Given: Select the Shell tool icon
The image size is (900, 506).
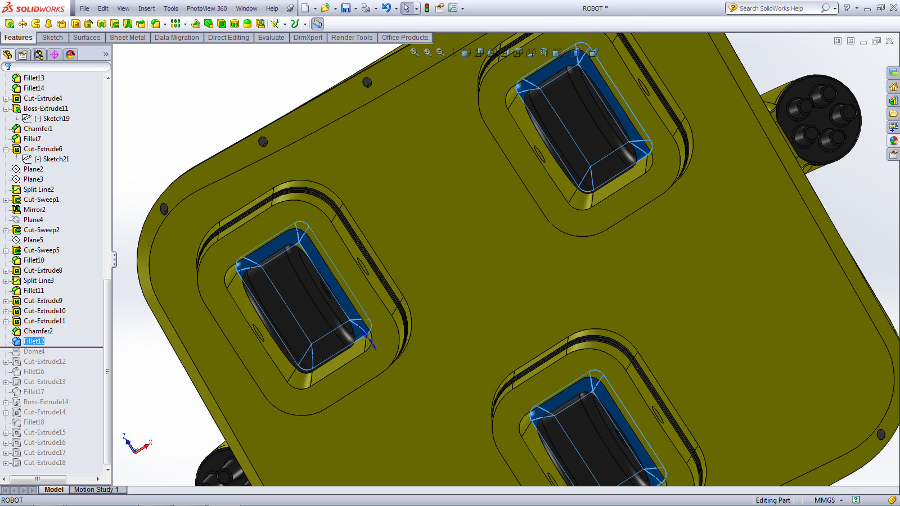Looking at the screenshot, I should (222, 24).
